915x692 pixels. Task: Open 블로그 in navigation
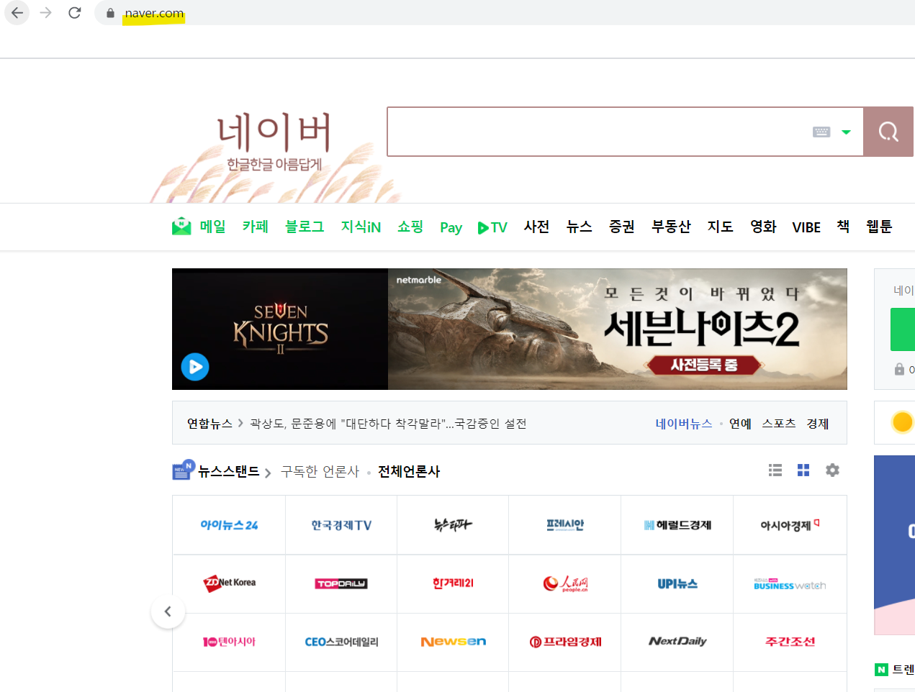(x=305, y=227)
